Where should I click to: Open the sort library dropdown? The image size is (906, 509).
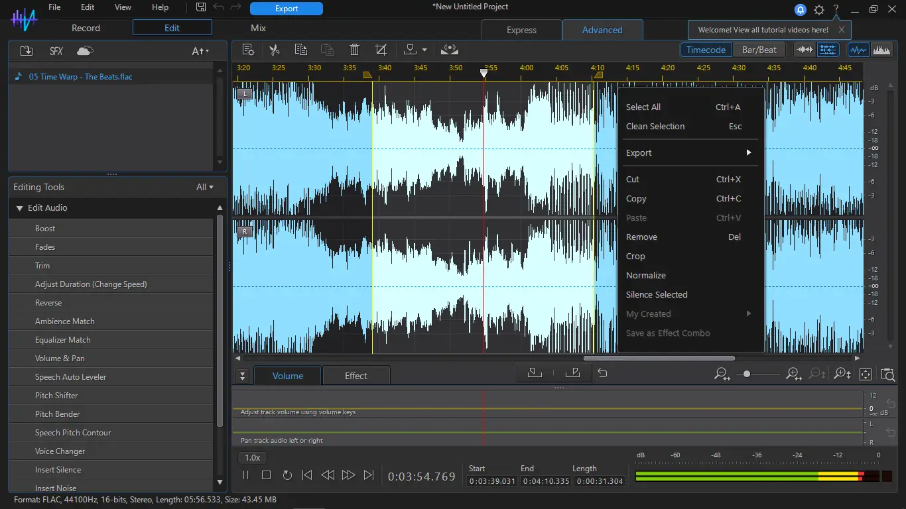pyautogui.click(x=200, y=51)
